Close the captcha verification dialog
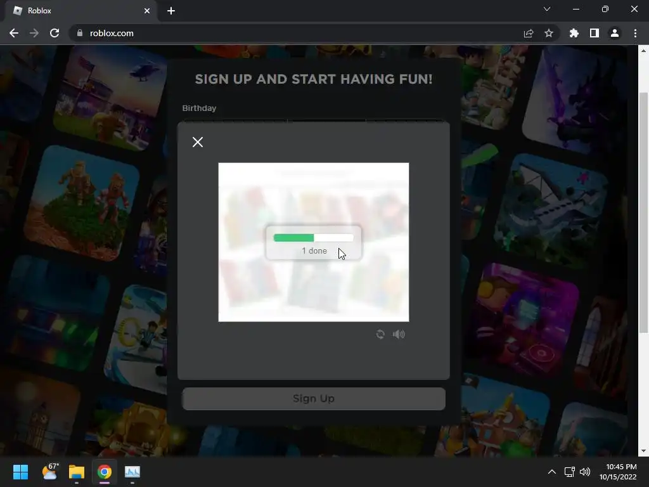 coord(198,142)
